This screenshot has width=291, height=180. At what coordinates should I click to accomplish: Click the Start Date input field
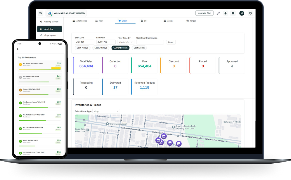click(84, 42)
